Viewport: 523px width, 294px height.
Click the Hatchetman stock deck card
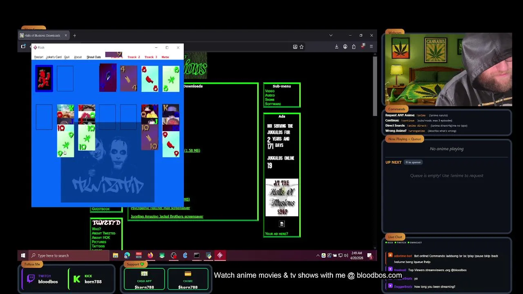point(44,78)
